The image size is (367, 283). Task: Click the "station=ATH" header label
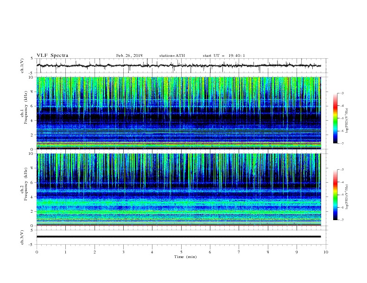(x=172, y=55)
